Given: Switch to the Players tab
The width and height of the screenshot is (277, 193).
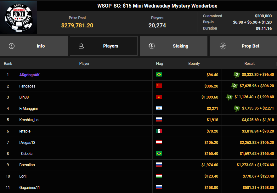Looking at the screenshot, I should (104, 46).
